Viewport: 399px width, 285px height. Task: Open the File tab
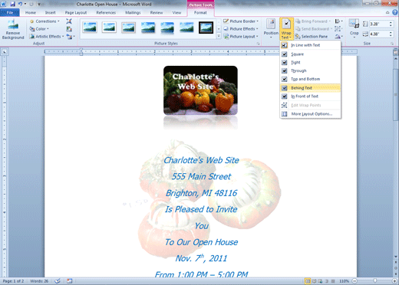(10, 12)
